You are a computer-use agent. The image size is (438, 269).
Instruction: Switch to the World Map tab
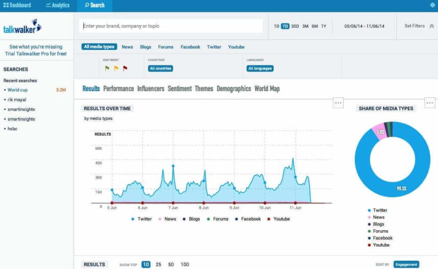pos(267,88)
